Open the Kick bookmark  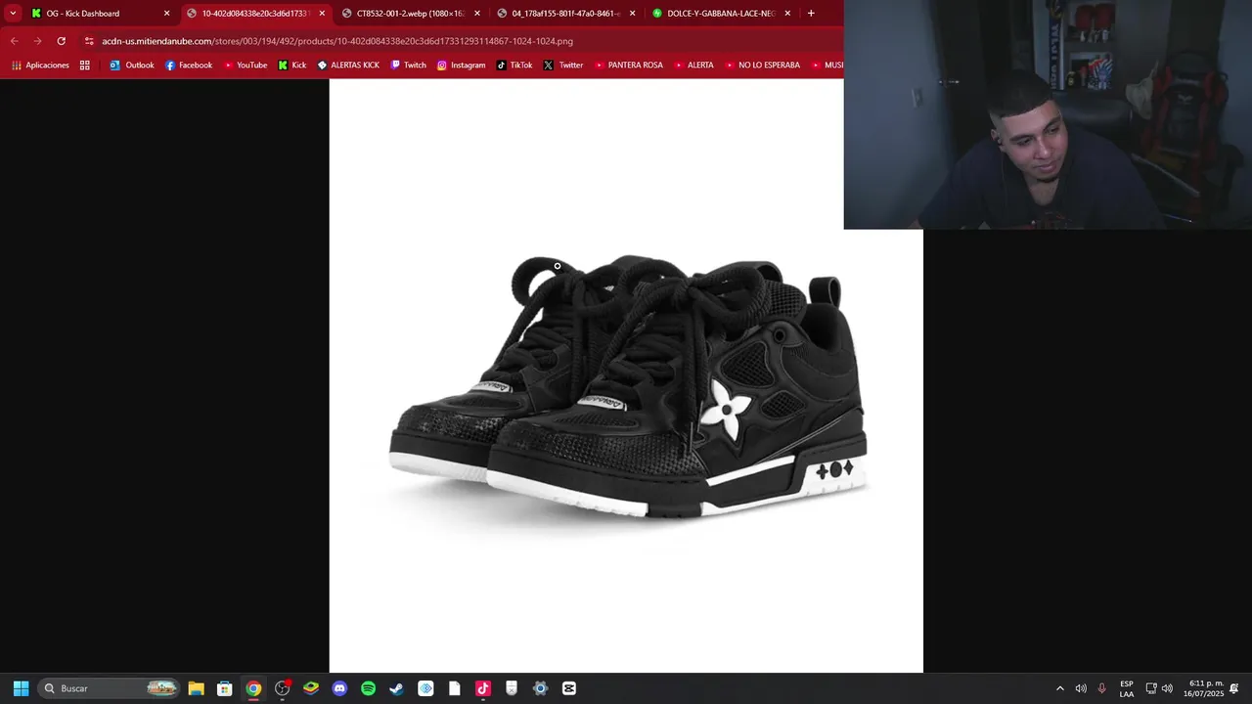pos(292,66)
